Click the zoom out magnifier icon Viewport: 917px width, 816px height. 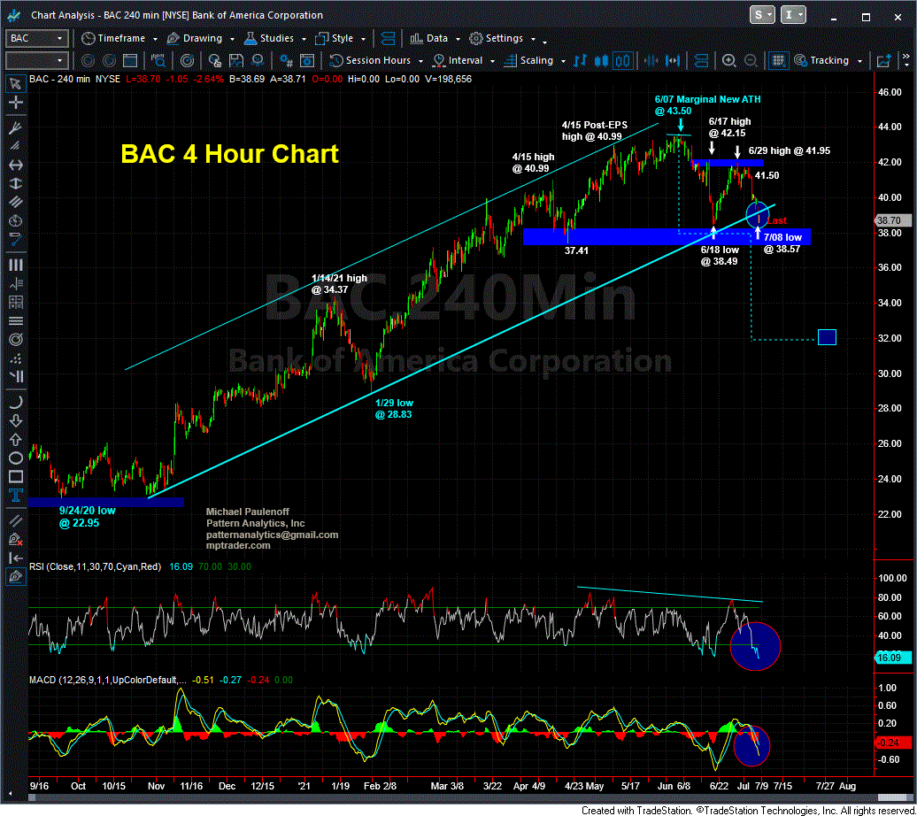pyautogui.click(x=751, y=60)
